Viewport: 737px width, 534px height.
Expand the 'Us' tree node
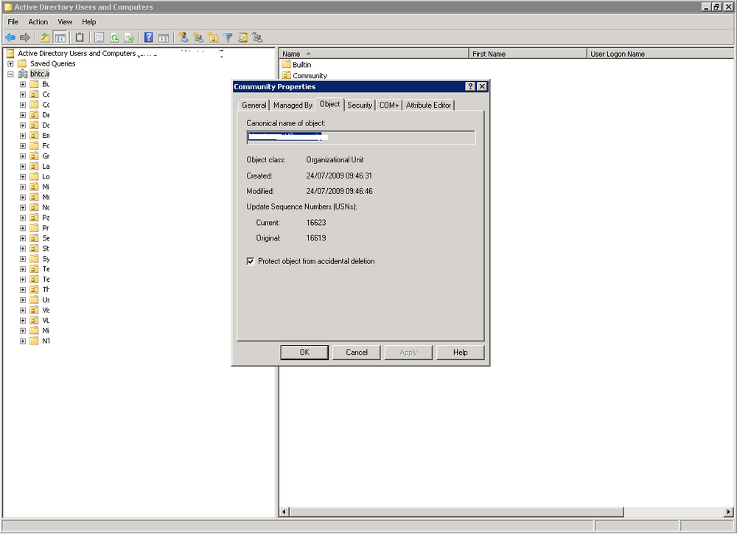[x=23, y=299]
